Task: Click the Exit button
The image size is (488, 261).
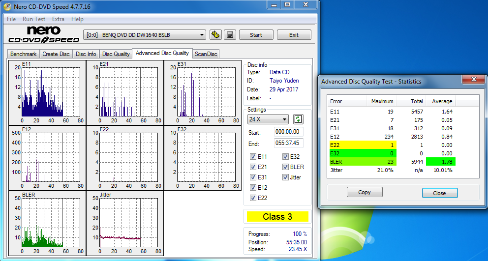Action: [294, 35]
